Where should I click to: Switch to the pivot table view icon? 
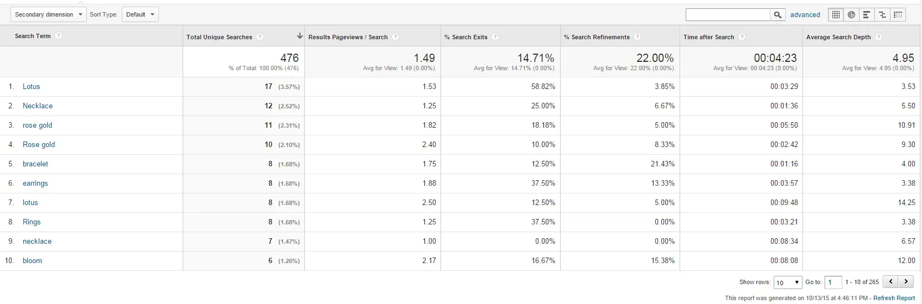898,15
